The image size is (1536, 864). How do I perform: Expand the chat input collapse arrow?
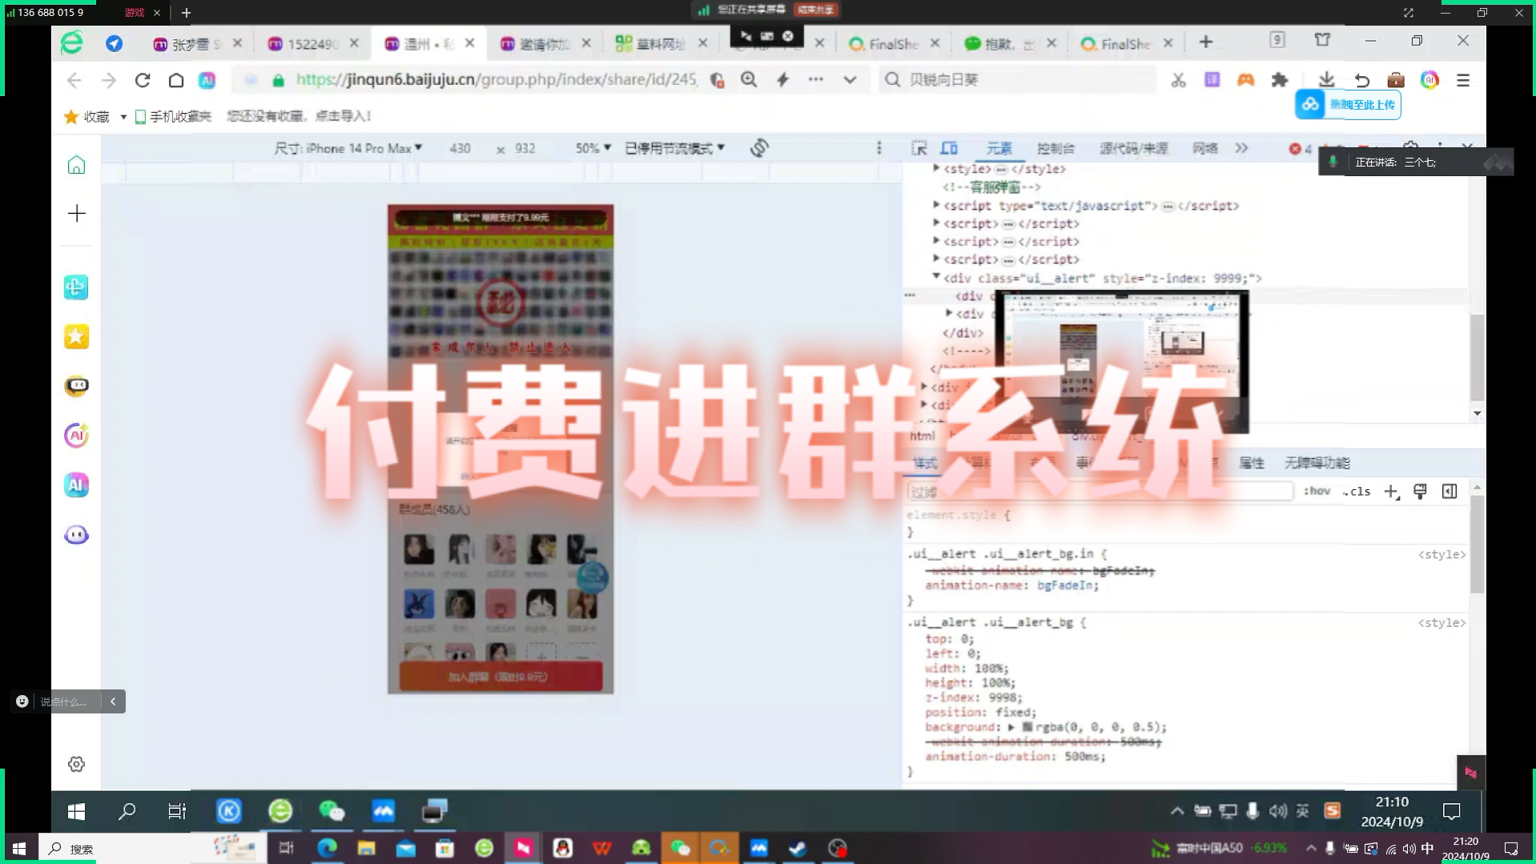(113, 701)
